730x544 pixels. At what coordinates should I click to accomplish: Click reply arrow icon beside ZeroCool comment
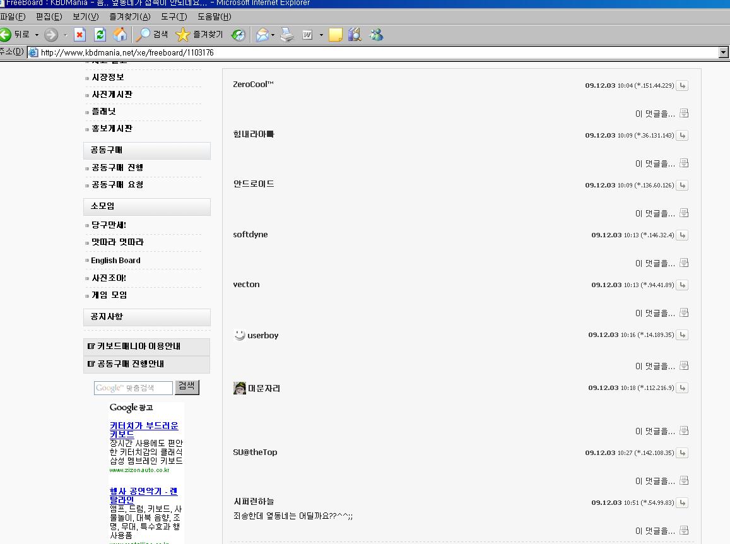coord(682,86)
